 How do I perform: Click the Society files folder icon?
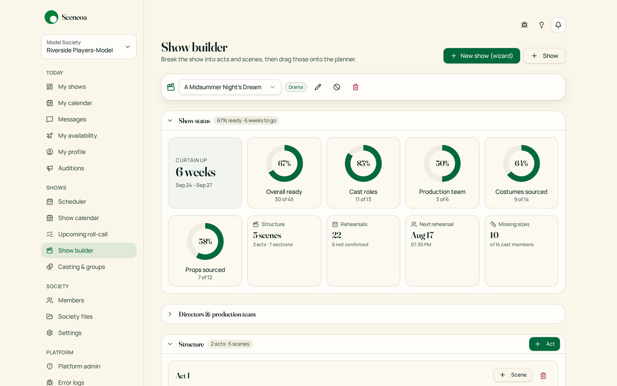pyautogui.click(x=50, y=317)
